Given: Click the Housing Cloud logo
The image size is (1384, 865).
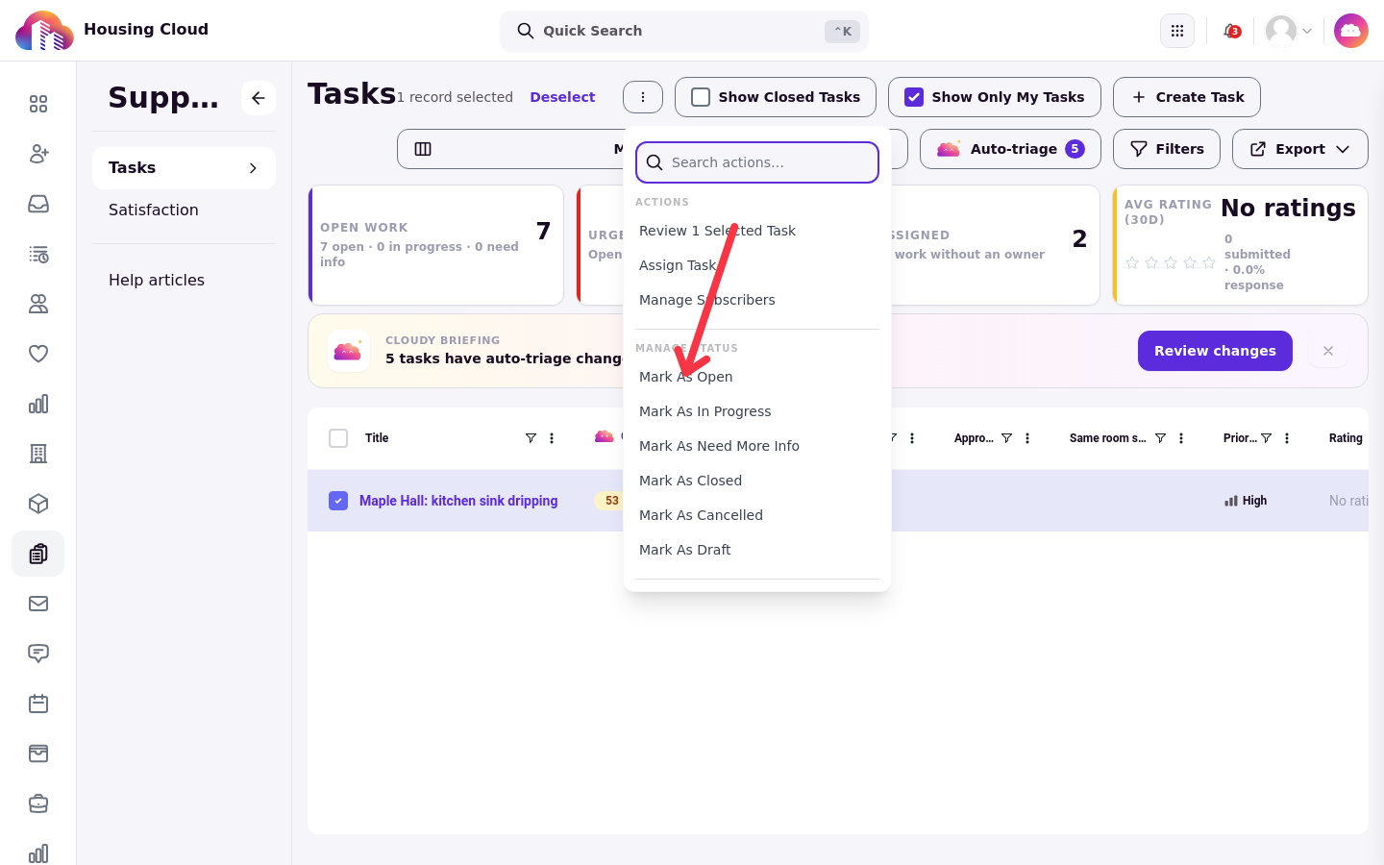Looking at the screenshot, I should (44, 31).
